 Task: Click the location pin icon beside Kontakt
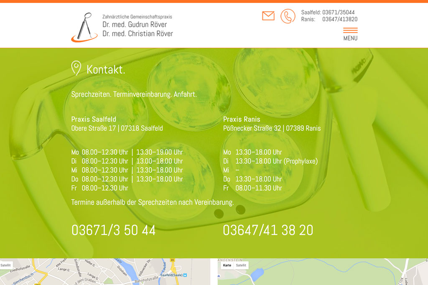(x=76, y=68)
